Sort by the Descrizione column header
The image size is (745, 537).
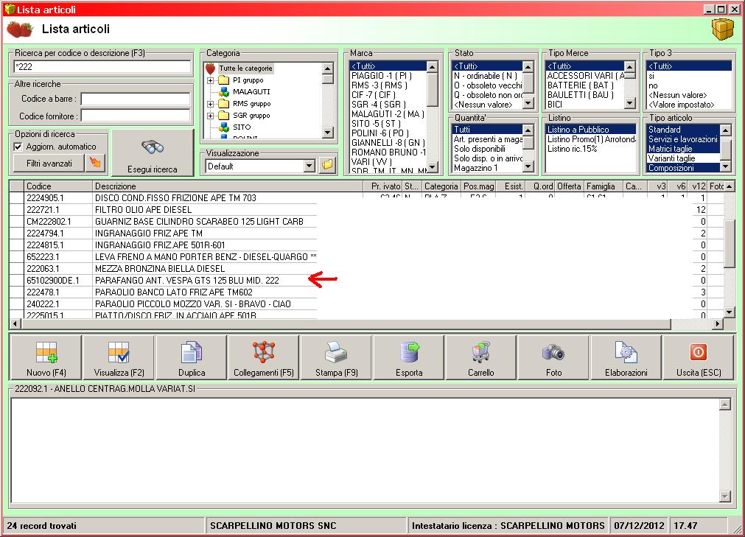pyautogui.click(x=228, y=186)
